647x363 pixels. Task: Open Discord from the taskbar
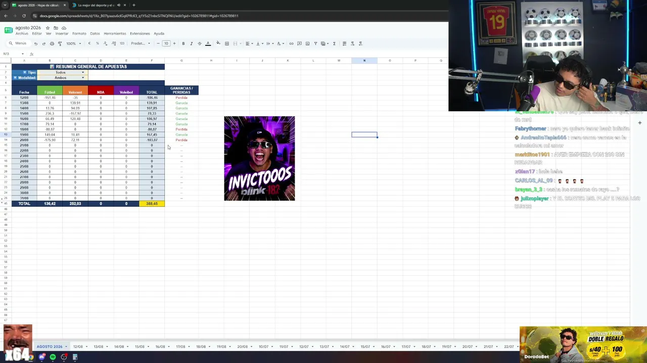pyautogui.click(x=42, y=357)
